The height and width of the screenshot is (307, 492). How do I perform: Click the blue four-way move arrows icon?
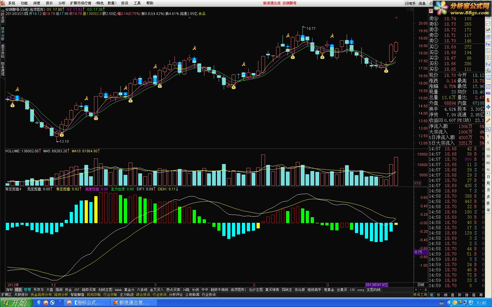[488, 107]
